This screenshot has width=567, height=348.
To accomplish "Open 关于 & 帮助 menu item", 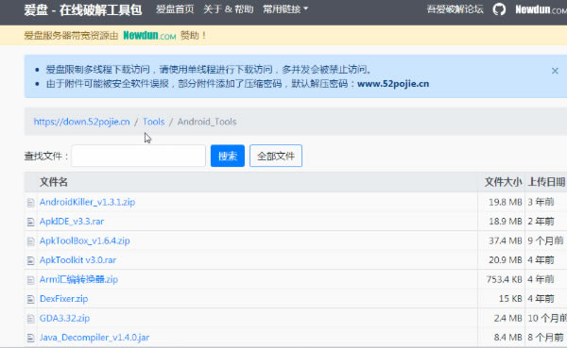I will coord(228,9).
